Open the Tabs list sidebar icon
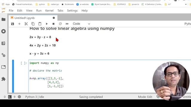The width and height of the screenshot is (191, 107). [x=4, y=67]
